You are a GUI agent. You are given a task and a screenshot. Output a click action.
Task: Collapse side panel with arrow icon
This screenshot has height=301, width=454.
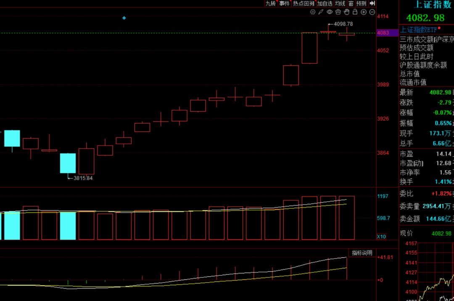(x=372, y=3)
